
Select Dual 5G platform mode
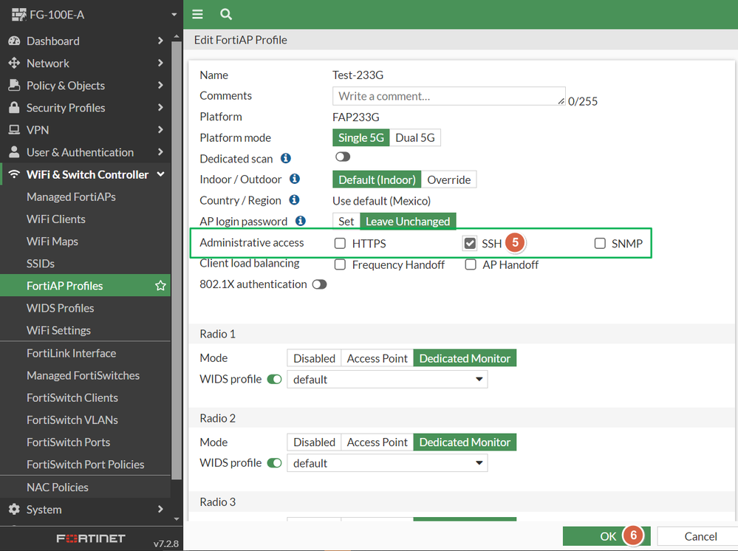[x=415, y=138]
